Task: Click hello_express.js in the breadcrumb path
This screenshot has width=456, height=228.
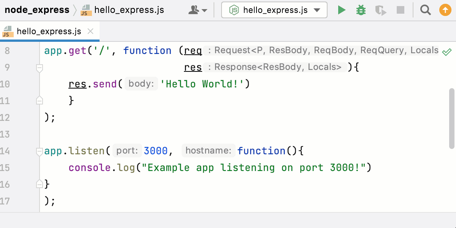Action: [x=129, y=10]
